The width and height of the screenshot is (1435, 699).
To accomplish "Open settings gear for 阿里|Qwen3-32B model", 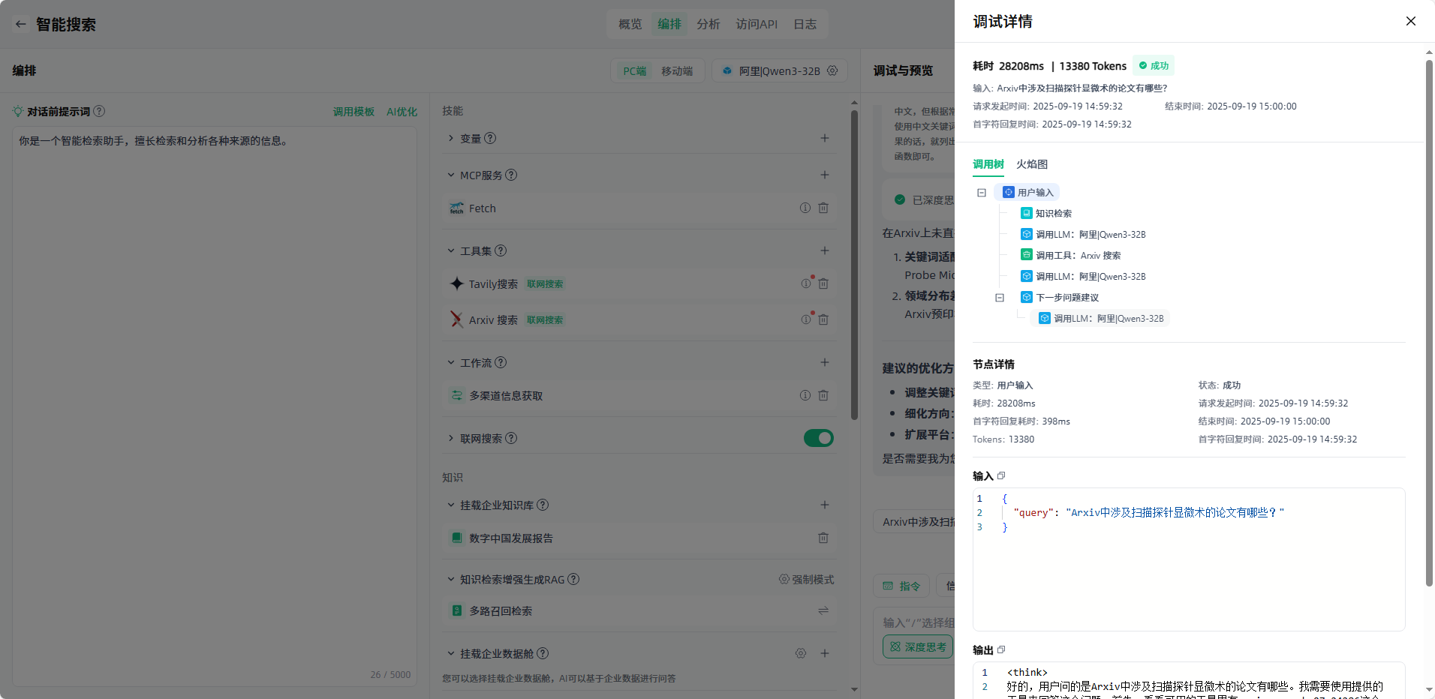I will coord(832,70).
